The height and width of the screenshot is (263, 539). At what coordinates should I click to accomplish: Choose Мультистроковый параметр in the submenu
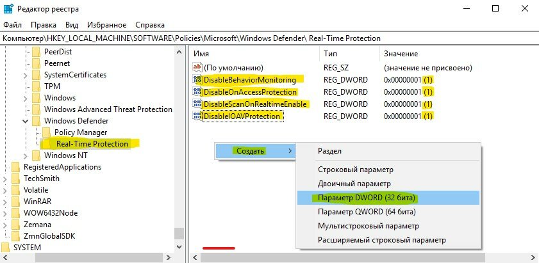point(388,226)
